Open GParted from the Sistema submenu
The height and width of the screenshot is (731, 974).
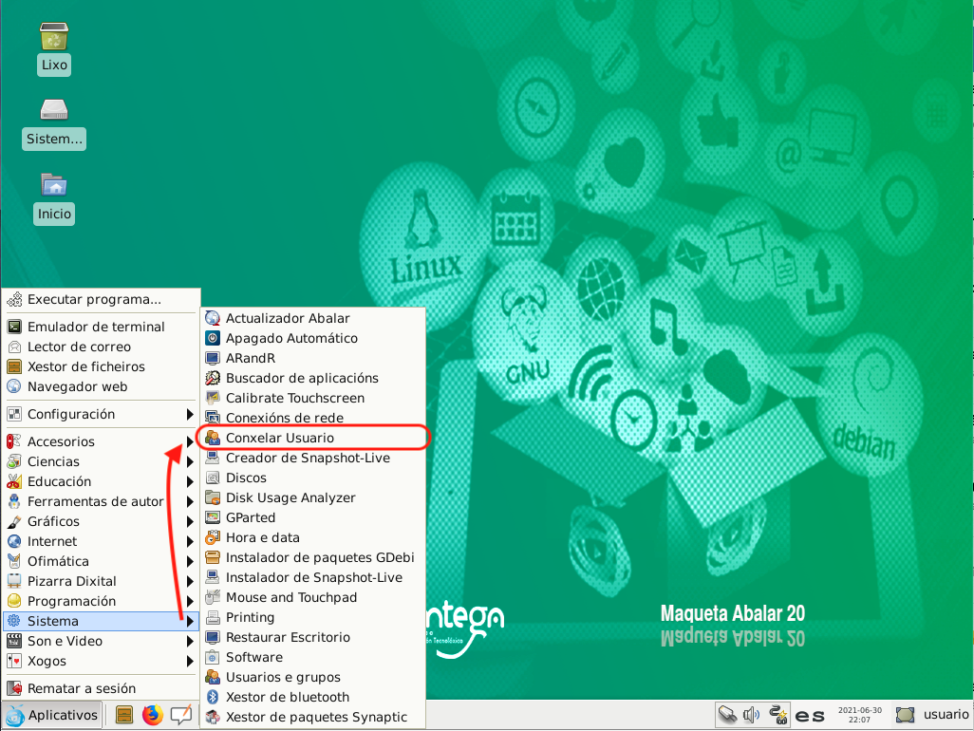point(251,517)
